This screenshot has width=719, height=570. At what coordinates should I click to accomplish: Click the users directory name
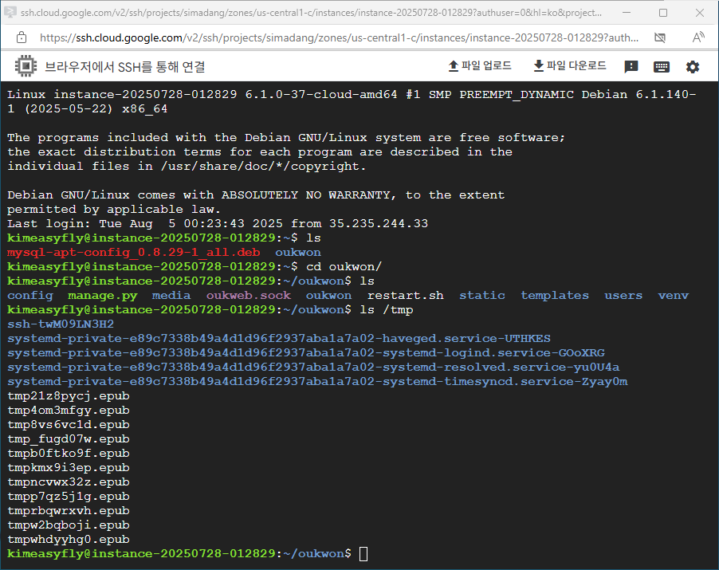click(x=623, y=295)
